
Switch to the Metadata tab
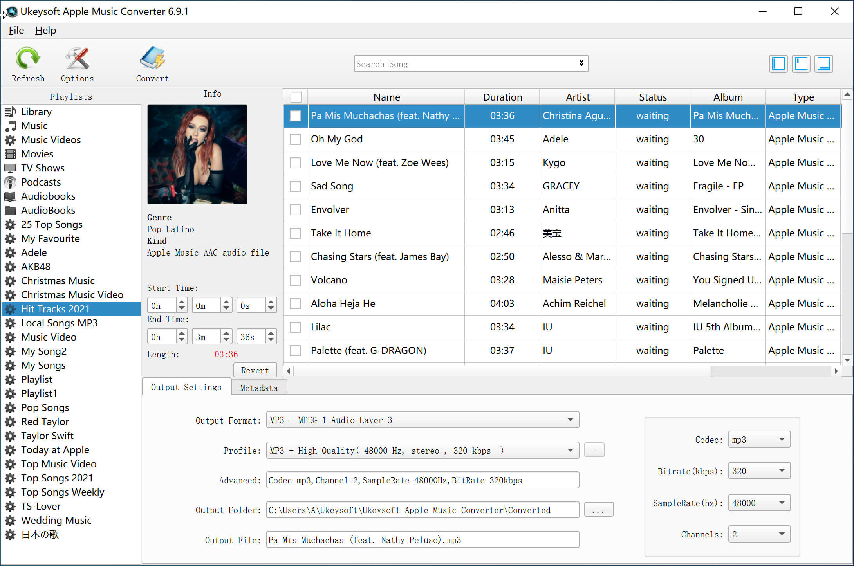coord(258,387)
